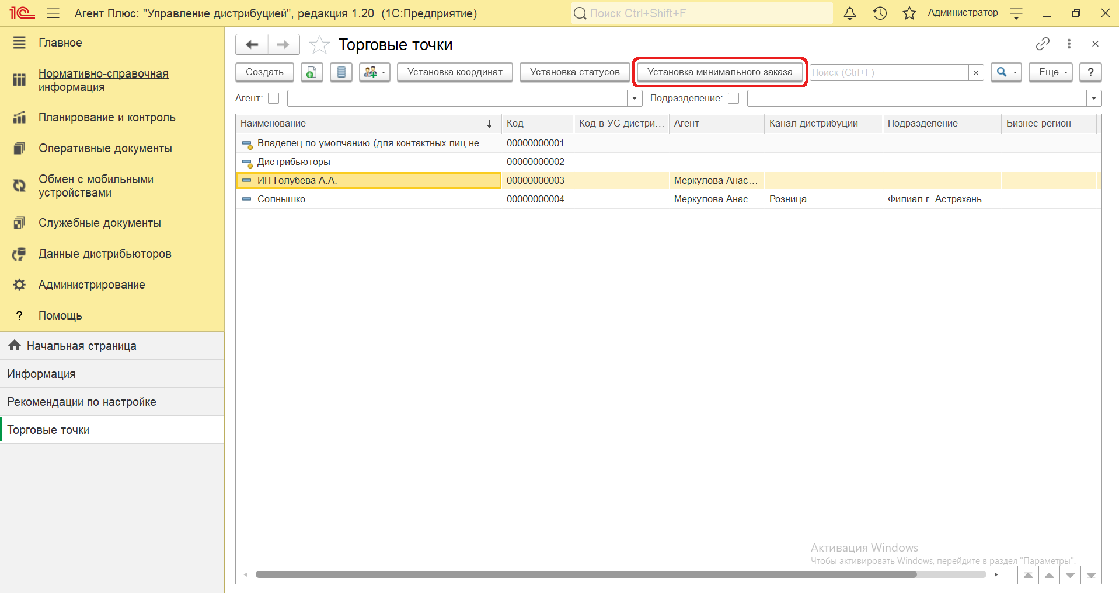
Task: Switch to Начальная страница tab
Action: pyautogui.click(x=81, y=346)
